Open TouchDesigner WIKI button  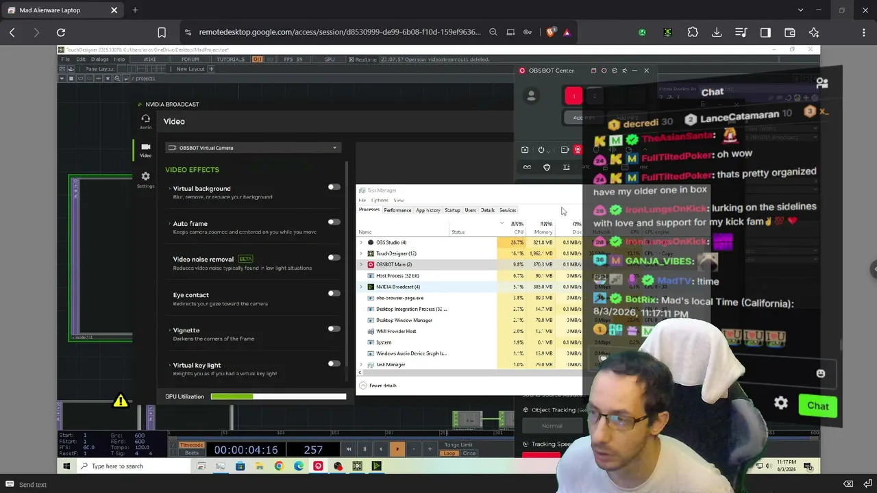(149, 60)
